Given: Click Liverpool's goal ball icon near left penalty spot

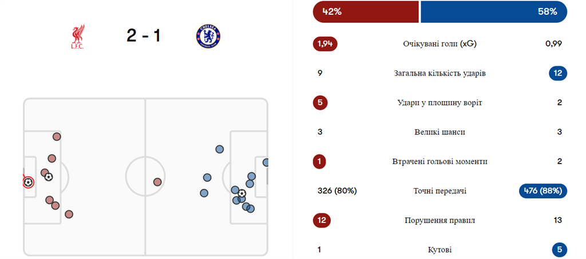Looking at the screenshot, I should (49, 177).
